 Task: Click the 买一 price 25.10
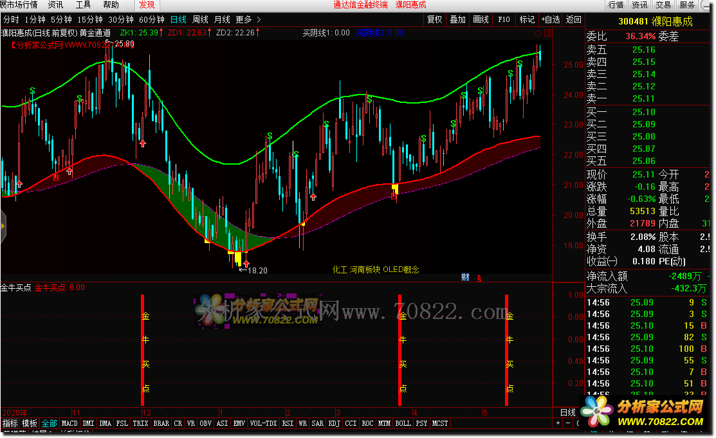pyautogui.click(x=644, y=112)
